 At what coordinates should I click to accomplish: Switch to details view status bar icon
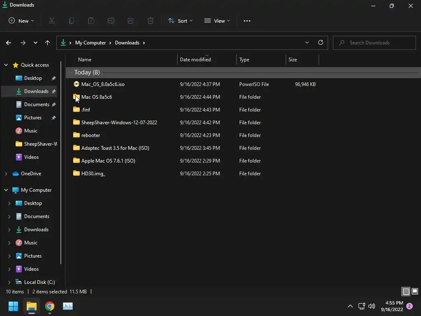[x=406, y=291]
